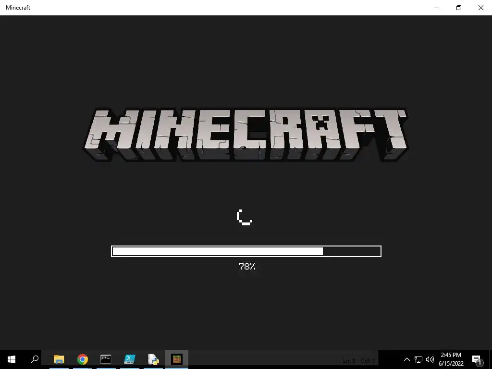This screenshot has height=369, width=492.
Task: Open File Explorer from taskbar
Action: pos(59,359)
